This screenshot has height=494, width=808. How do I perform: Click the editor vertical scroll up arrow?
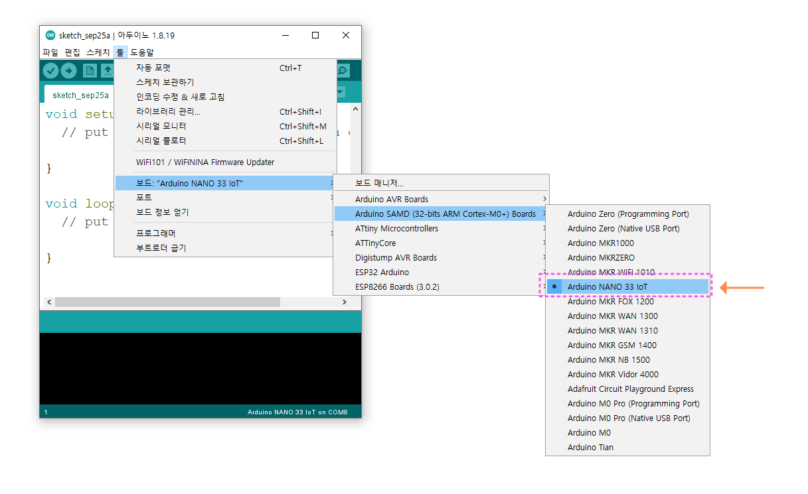(355, 109)
